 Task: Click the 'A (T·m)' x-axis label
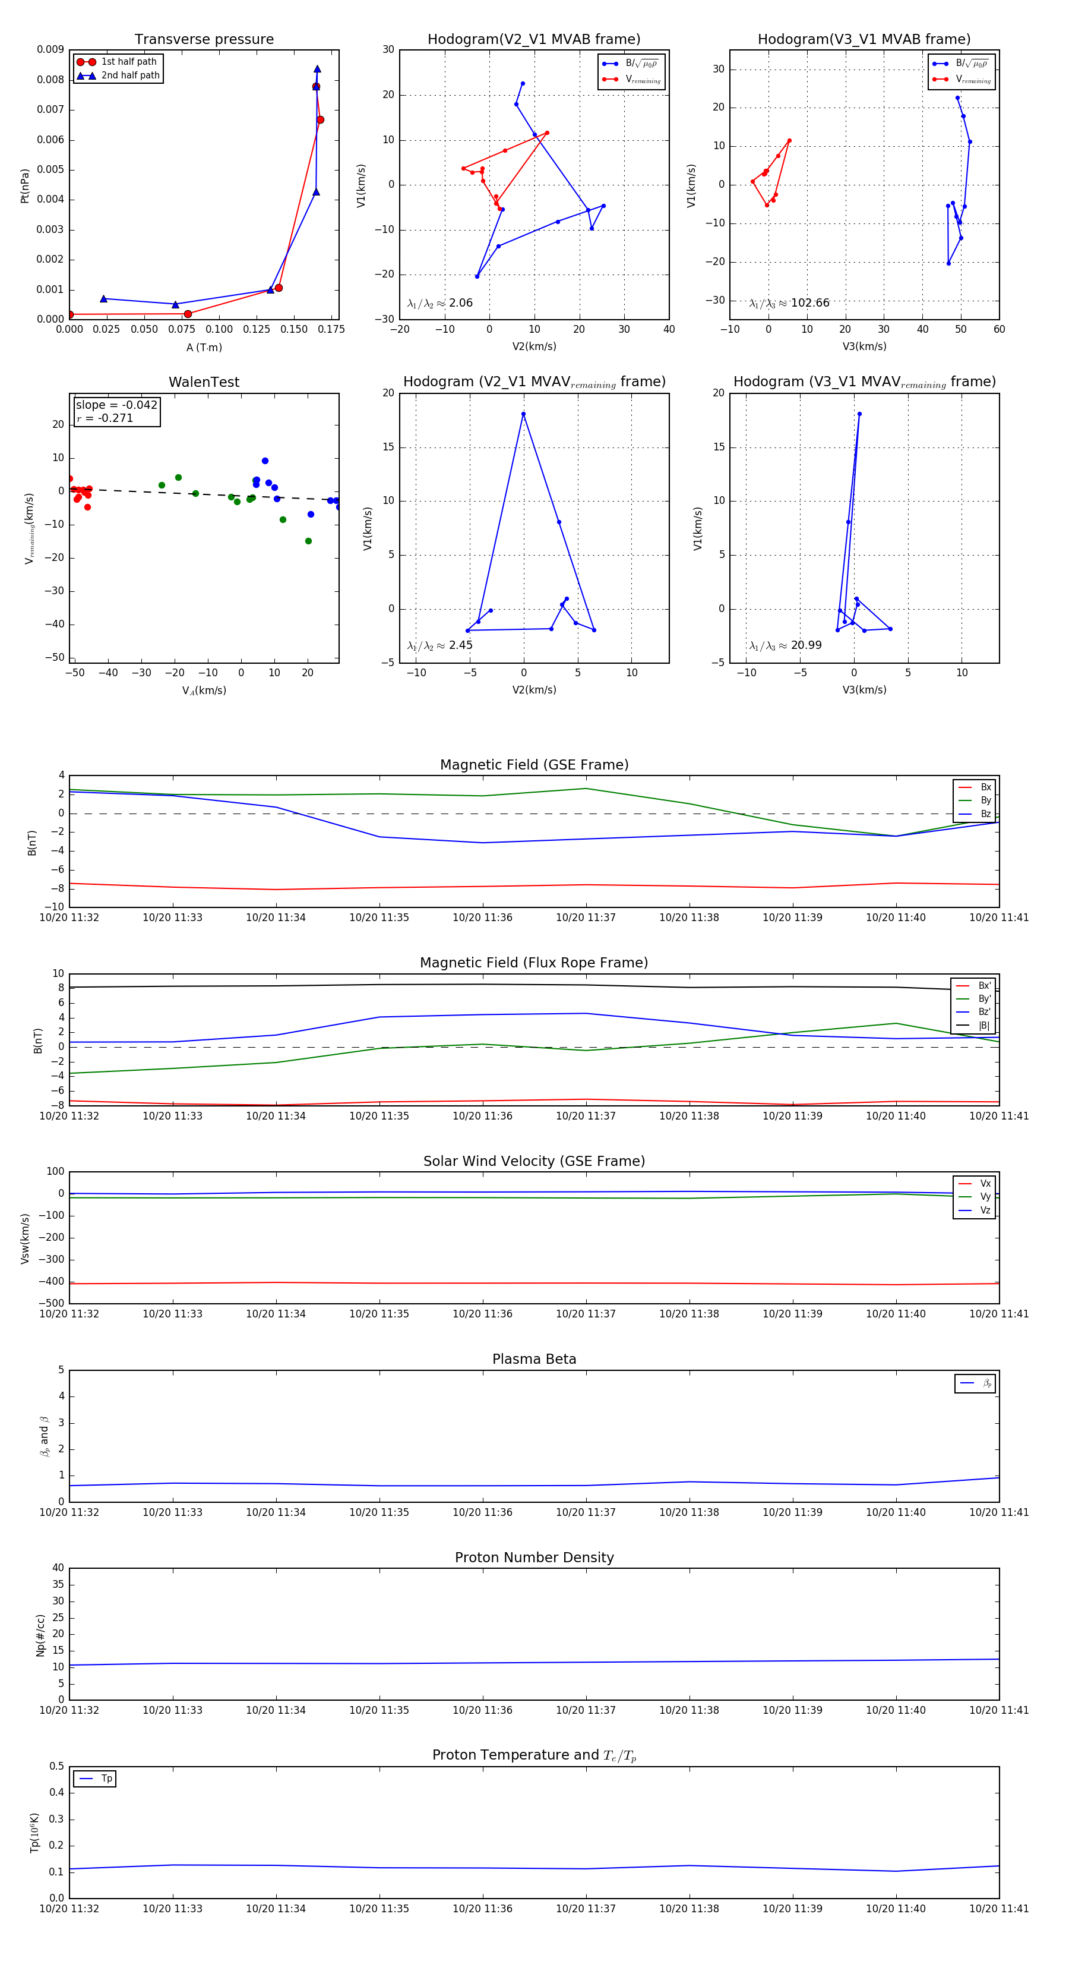pyautogui.click(x=204, y=347)
